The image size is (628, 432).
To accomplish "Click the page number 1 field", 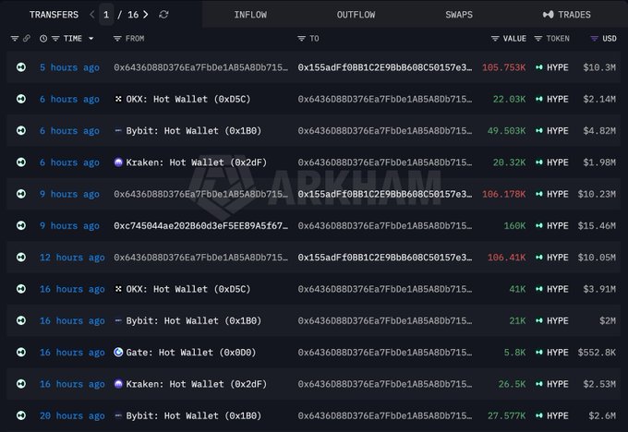I will (x=106, y=15).
